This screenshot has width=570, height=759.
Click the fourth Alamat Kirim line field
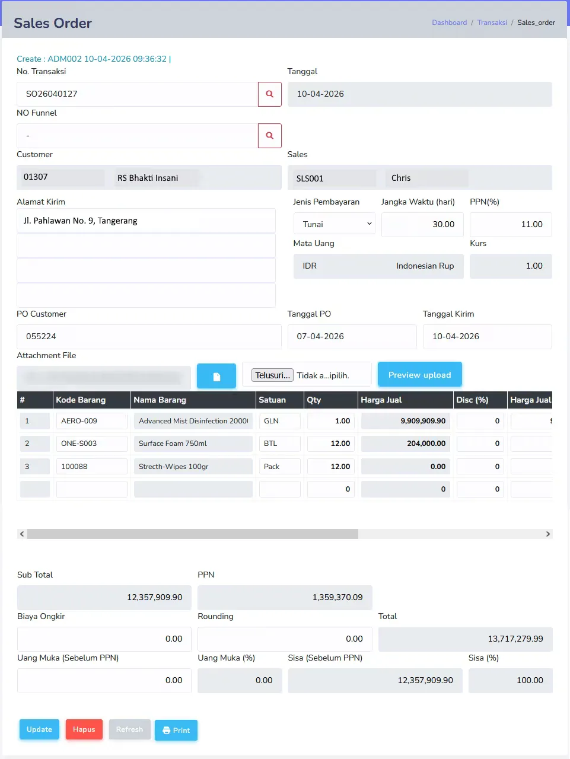click(x=146, y=295)
